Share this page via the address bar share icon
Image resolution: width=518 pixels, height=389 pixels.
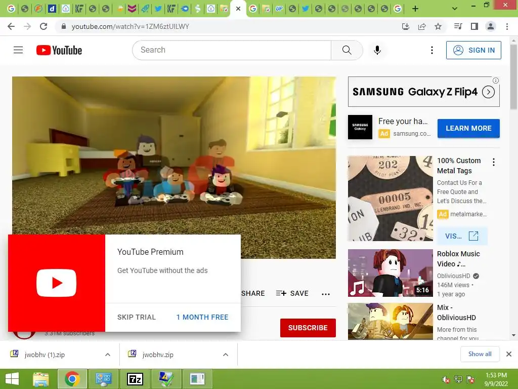pyautogui.click(x=422, y=26)
